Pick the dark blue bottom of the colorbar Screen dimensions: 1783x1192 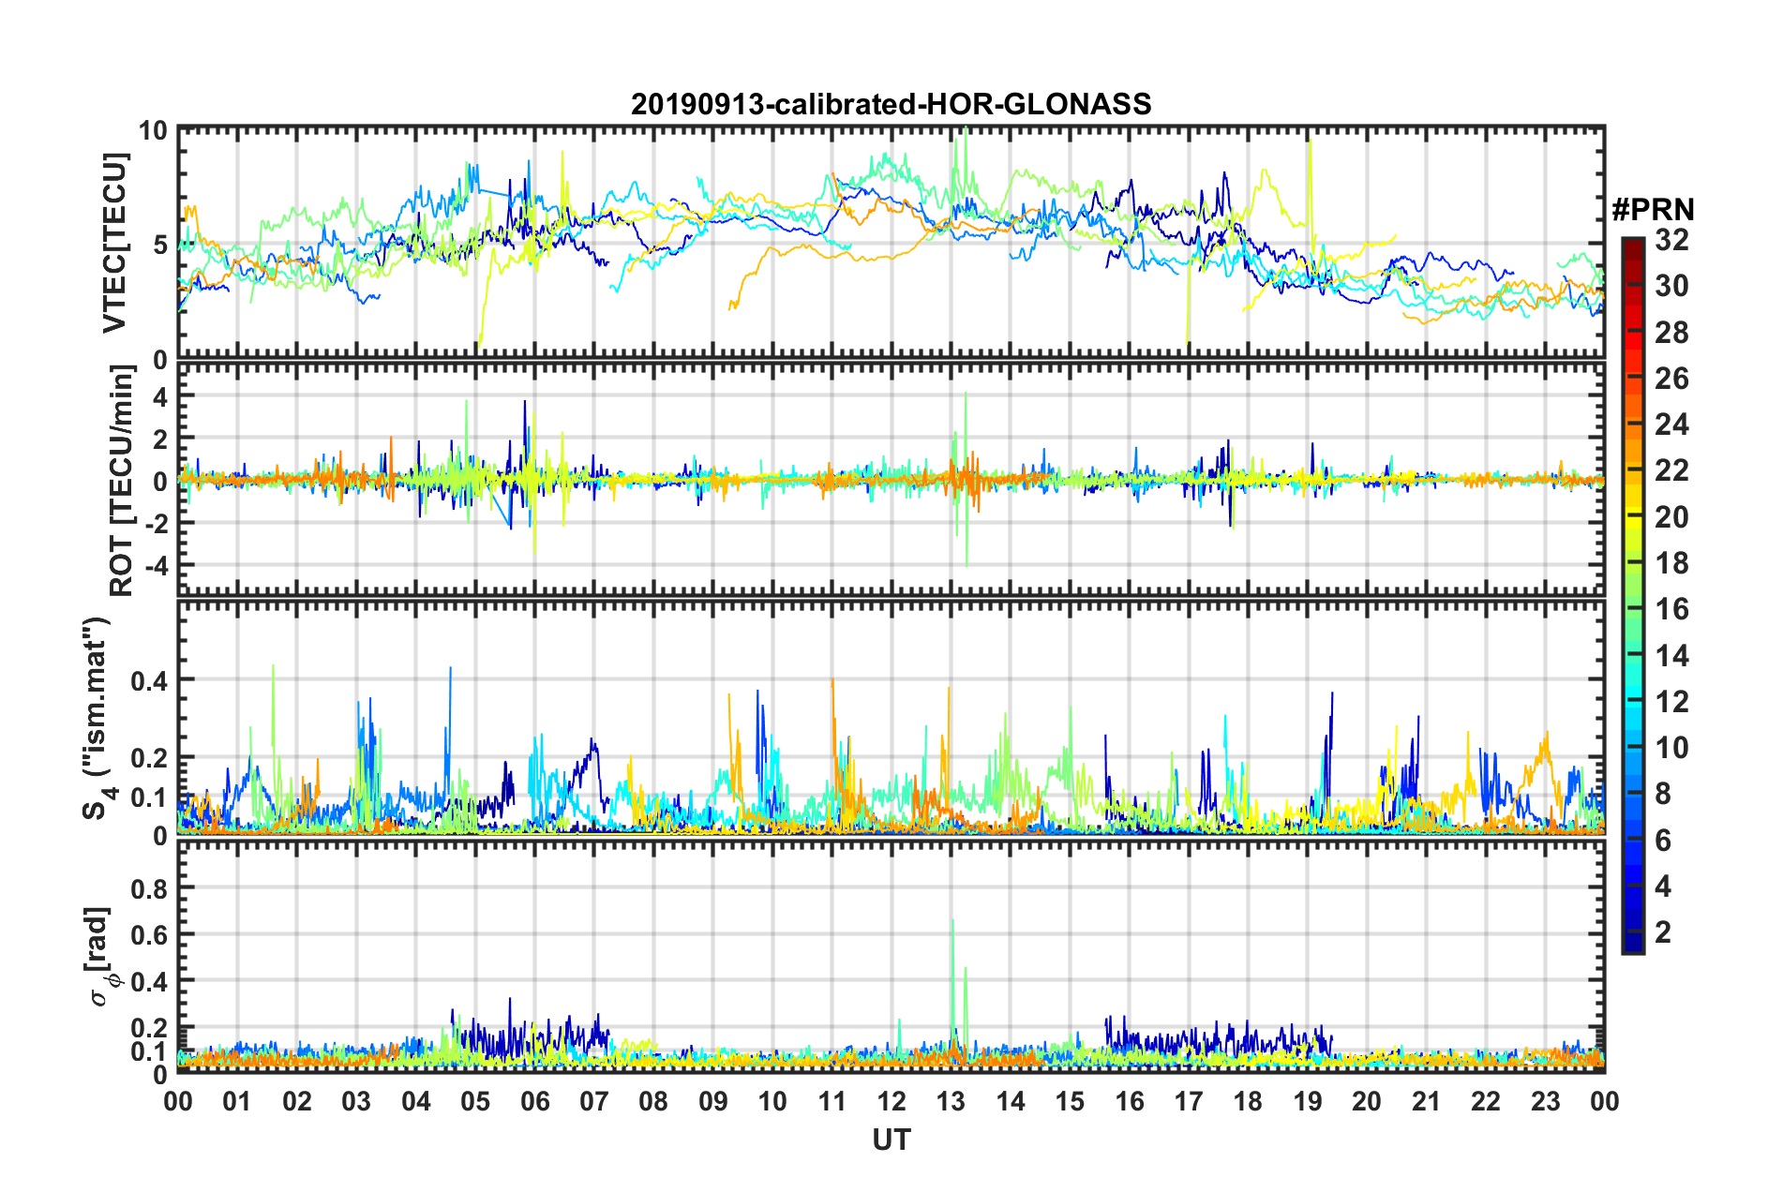tap(1632, 945)
